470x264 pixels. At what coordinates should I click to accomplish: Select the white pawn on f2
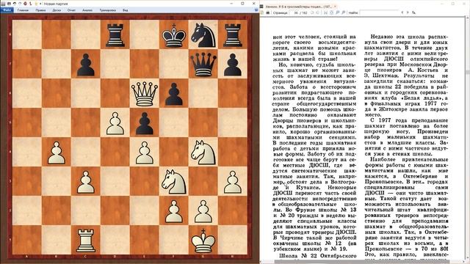(174, 211)
